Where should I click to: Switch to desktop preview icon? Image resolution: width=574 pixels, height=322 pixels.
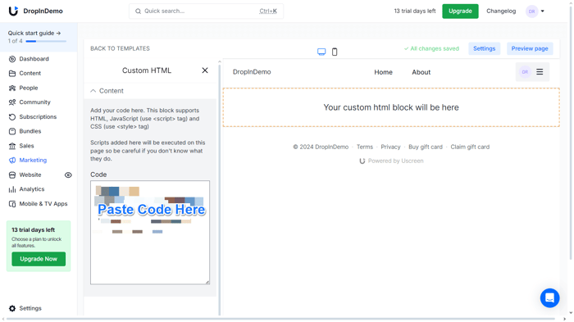tap(321, 52)
